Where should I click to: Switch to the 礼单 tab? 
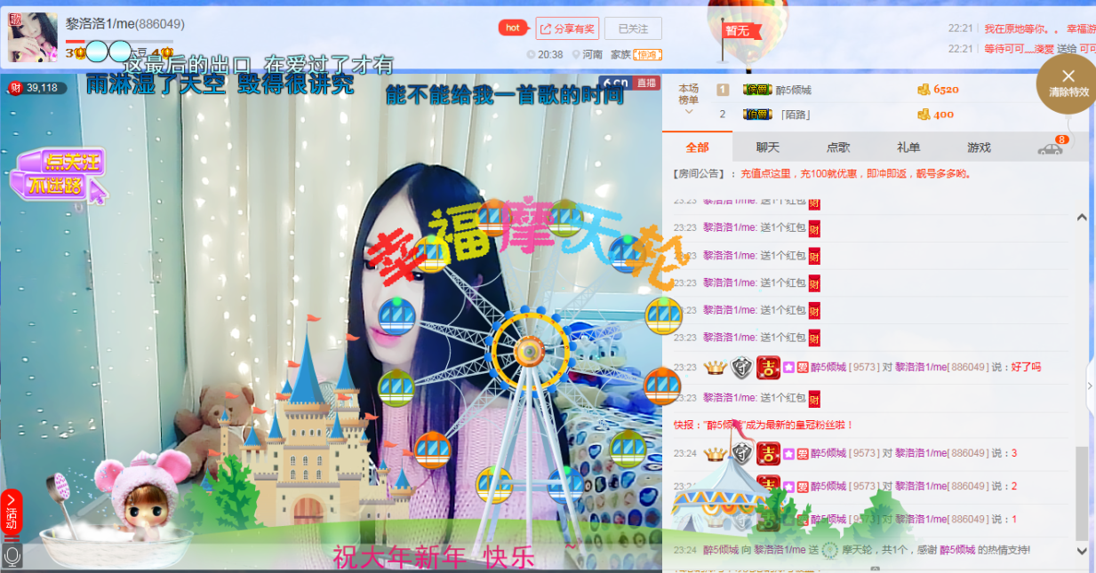coord(908,147)
